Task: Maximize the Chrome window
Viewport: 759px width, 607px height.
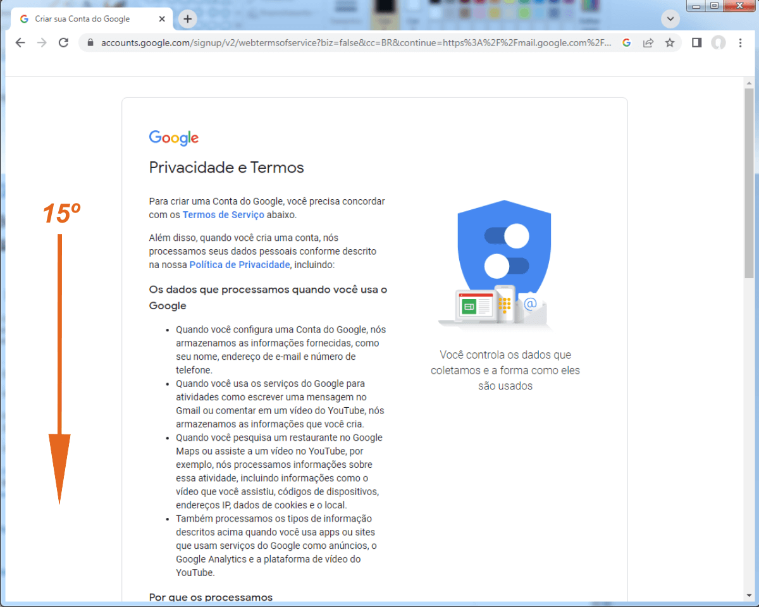Action: click(714, 6)
